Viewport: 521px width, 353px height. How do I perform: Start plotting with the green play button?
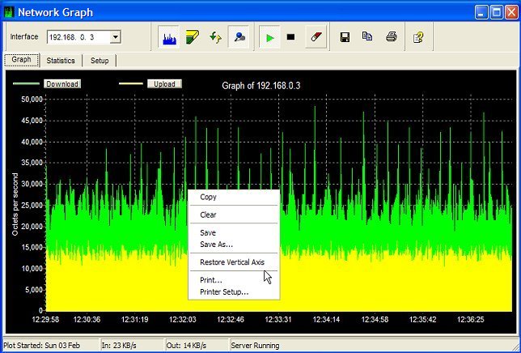click(x=269, y=37)
